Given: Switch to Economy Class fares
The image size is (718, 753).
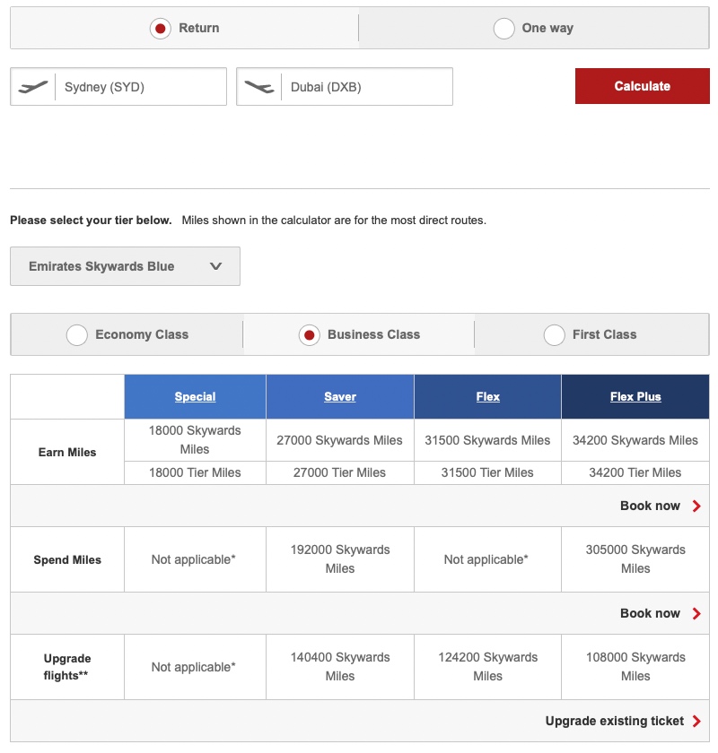Looking at the screenshot, I should [x=126, y=334].
